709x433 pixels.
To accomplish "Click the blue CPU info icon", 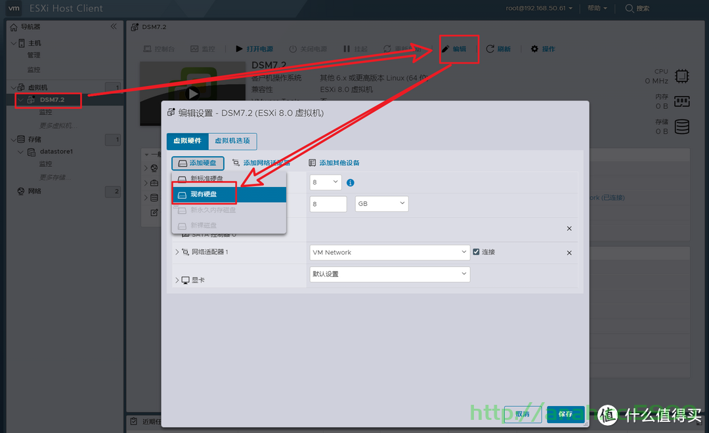I will pyautogui.click(x=351, y=182).
